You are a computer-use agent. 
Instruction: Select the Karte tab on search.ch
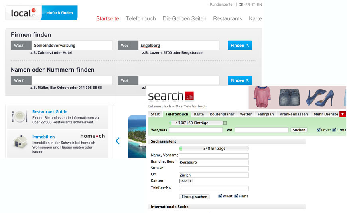click(x=199, y=114)
